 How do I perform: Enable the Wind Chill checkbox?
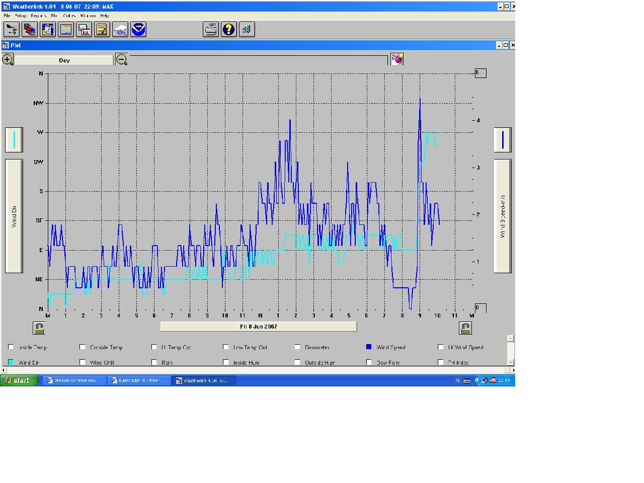pyautogui.click(x=83, y=362)
